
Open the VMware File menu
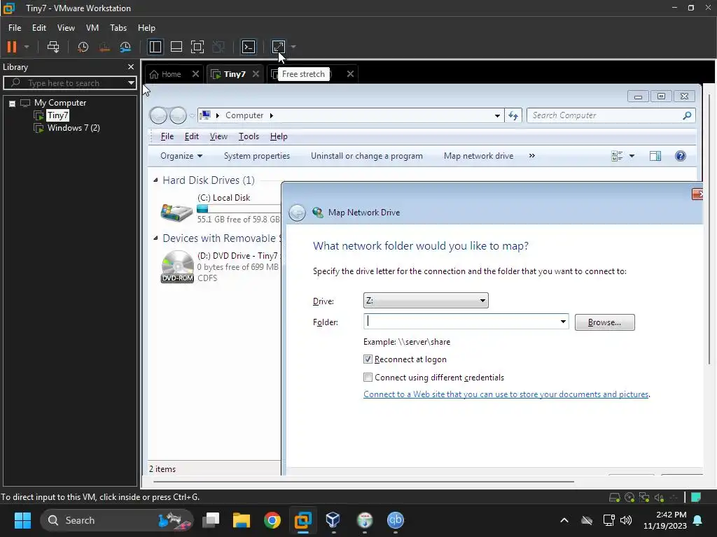[x=15, y=28]
